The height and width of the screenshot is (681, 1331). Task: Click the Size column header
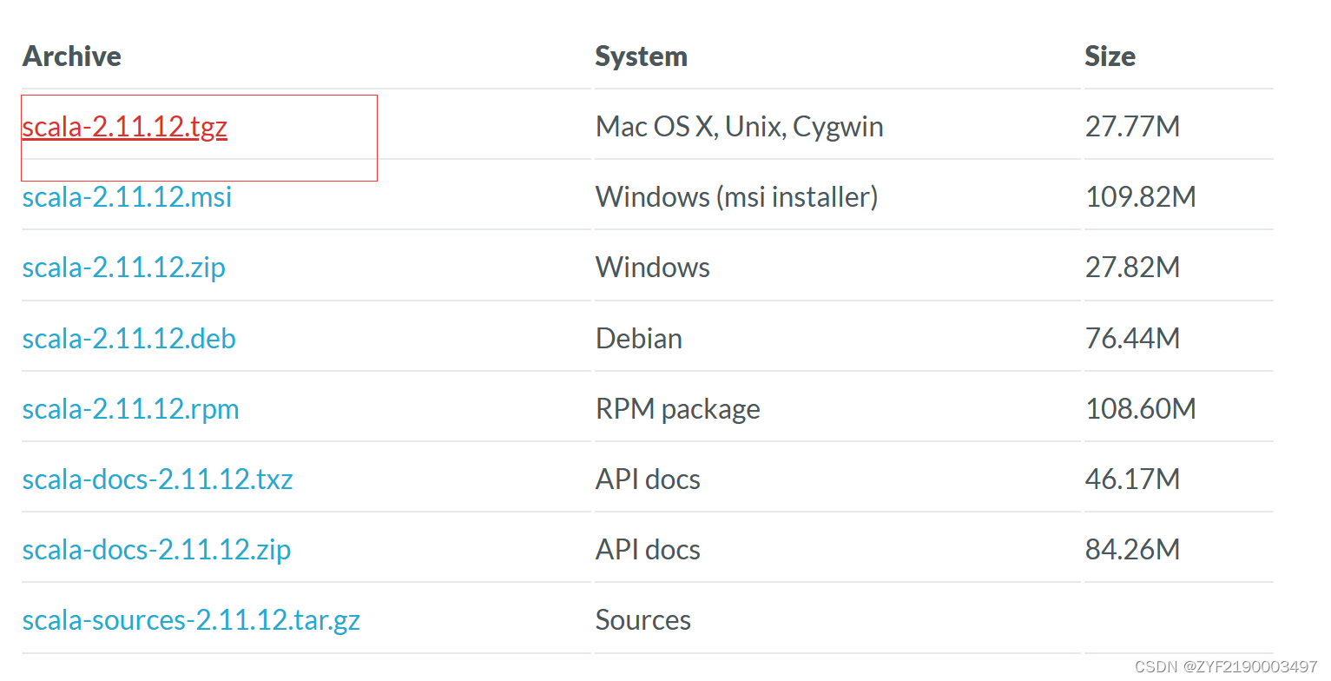pyautogui.click(x=1110, y=56)
